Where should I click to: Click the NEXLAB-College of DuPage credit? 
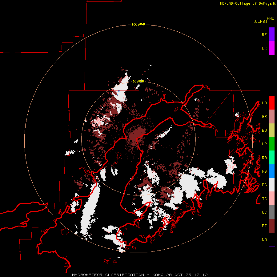[x=246, y=3]
